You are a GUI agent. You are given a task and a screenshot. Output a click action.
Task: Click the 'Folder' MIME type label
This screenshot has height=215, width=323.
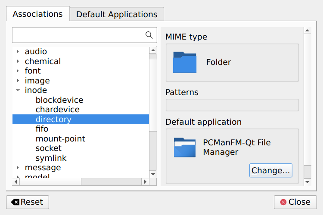[x=218, y=62]
